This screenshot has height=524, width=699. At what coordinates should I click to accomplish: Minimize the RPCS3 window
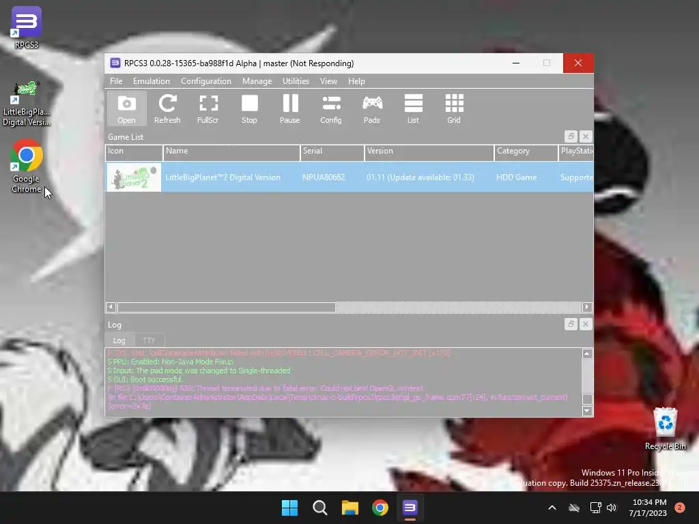(x=516, y=63)
